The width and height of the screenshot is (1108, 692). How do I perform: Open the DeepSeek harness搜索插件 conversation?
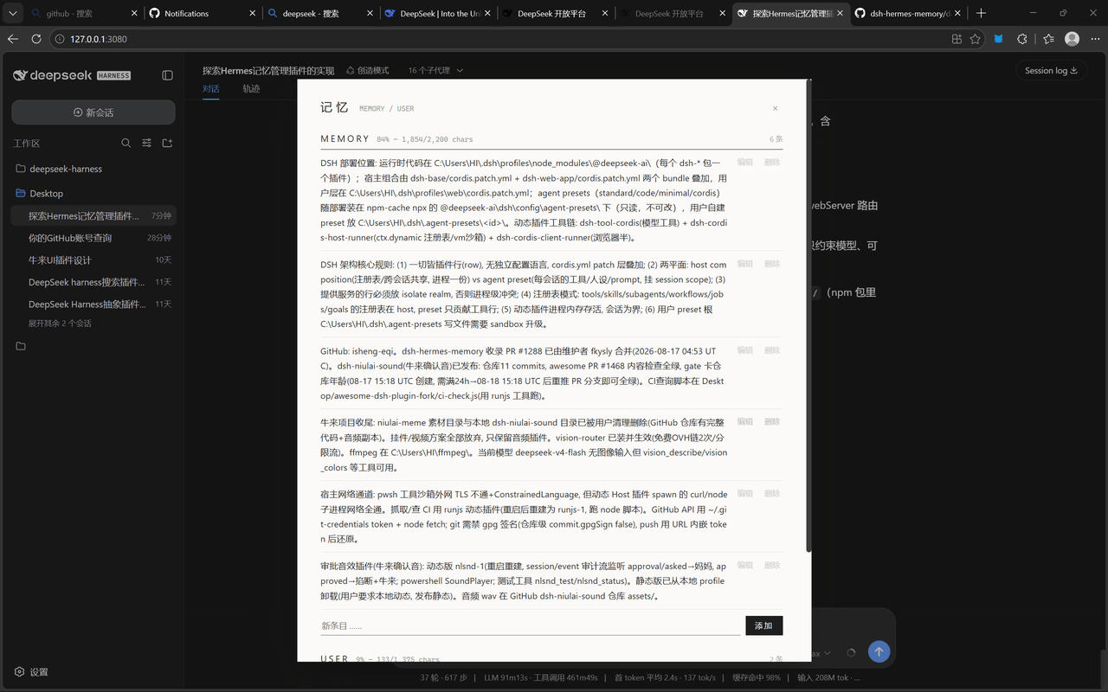[x=93, y=282]
